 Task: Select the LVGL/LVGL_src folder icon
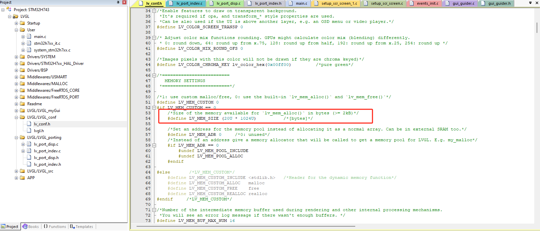pos(22,171)
